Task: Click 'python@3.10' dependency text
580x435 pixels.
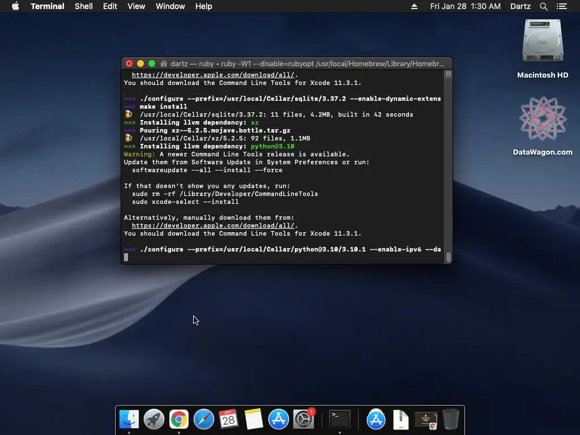Action: (x=272, y=147)
